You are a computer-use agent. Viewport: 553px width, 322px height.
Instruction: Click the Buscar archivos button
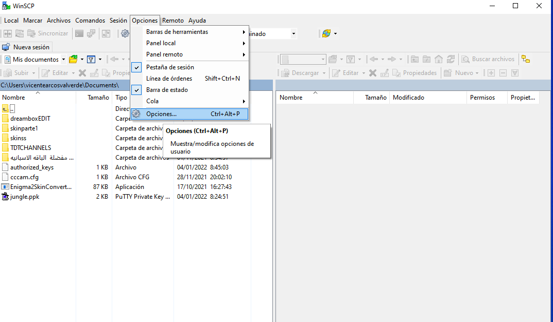click(488, 59)
